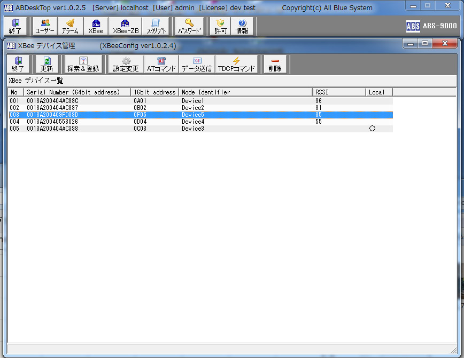
Task: Click the 削除 delete button
Action: tap(275, 64)
